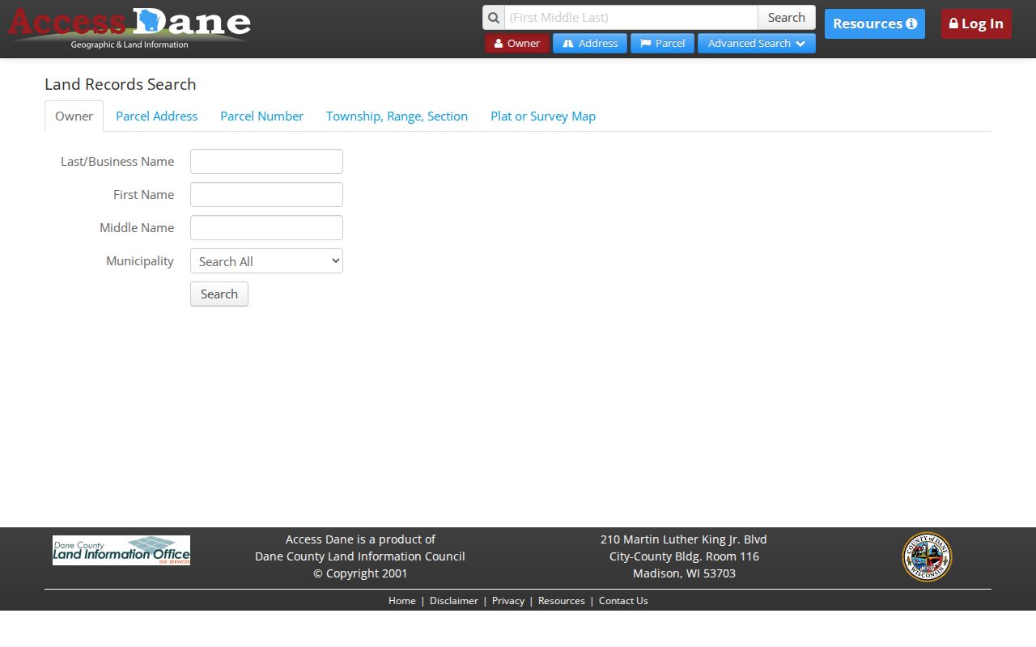Click the Search button below Municipality

[x=219, y=294]
